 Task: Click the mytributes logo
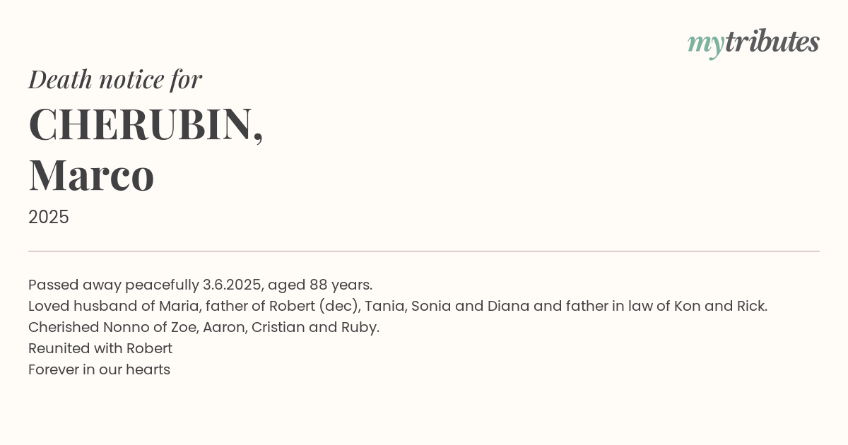[x=753, y=43]
